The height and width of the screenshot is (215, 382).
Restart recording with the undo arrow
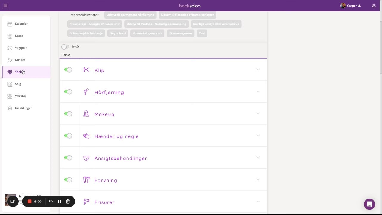point(51,202)
